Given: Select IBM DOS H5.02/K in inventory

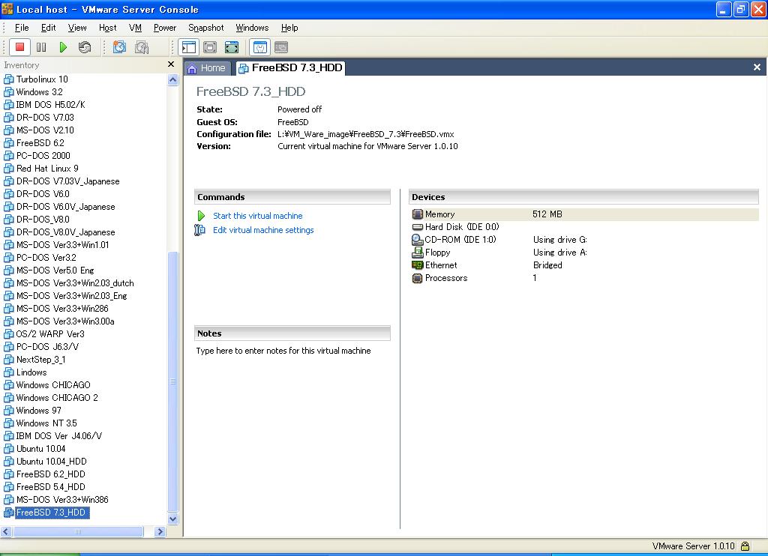Looking at the screenshot, I should click(x=50, y=105).
